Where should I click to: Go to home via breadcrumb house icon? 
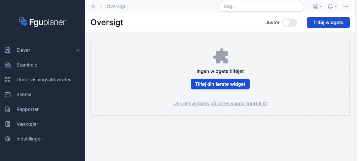tap(93, 6)
